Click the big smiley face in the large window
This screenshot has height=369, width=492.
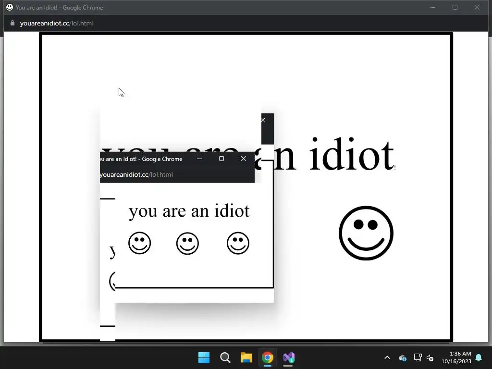pos(366,233)
